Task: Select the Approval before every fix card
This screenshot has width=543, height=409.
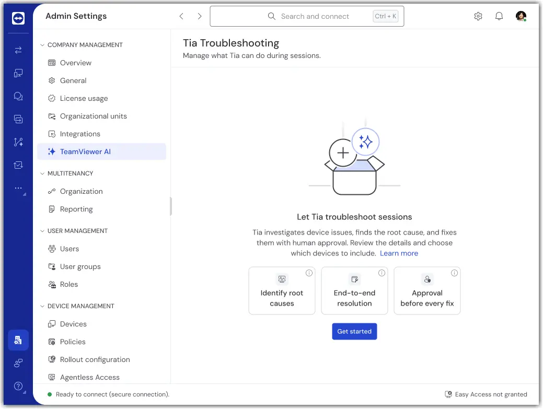Action: [428, 290]
